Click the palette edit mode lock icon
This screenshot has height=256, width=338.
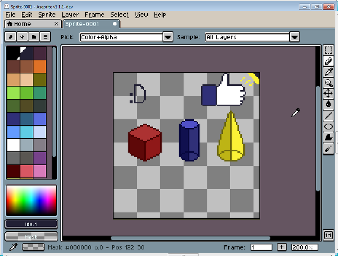pos(11,37)
